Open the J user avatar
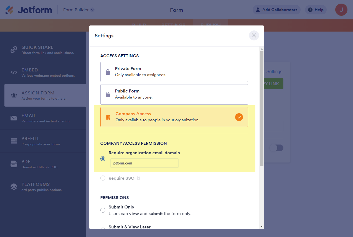Viewport: 353px width, 237px height. pos(341,10)
